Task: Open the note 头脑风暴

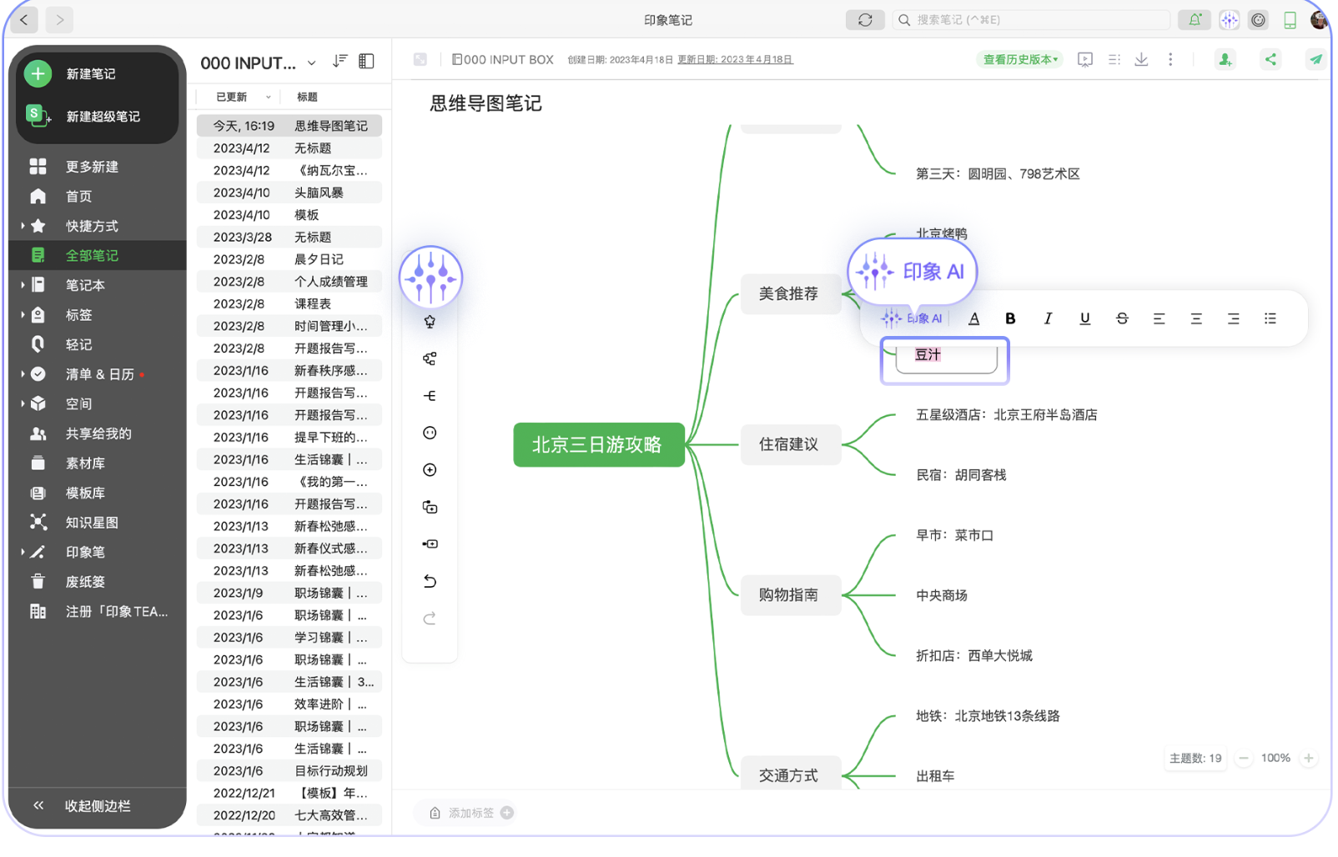Action: 289,193
